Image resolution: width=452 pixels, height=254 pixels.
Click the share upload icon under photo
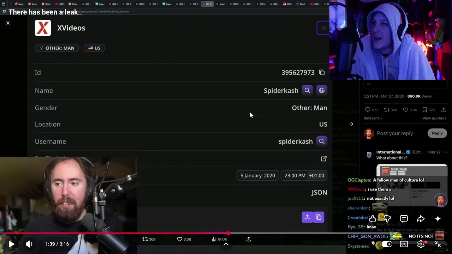click(249, 239)
